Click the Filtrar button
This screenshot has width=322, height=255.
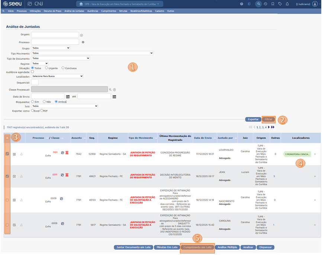point(268,119)
